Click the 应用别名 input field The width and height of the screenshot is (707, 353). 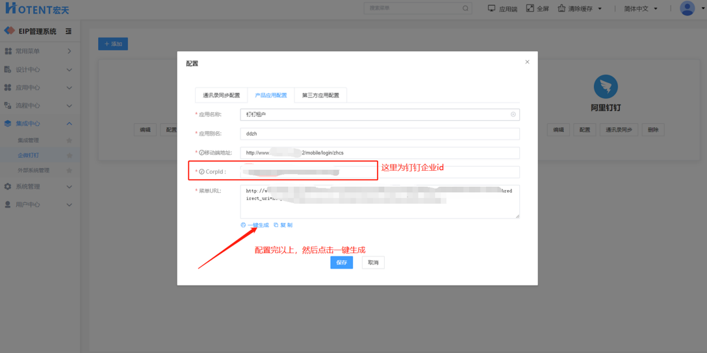380,134
